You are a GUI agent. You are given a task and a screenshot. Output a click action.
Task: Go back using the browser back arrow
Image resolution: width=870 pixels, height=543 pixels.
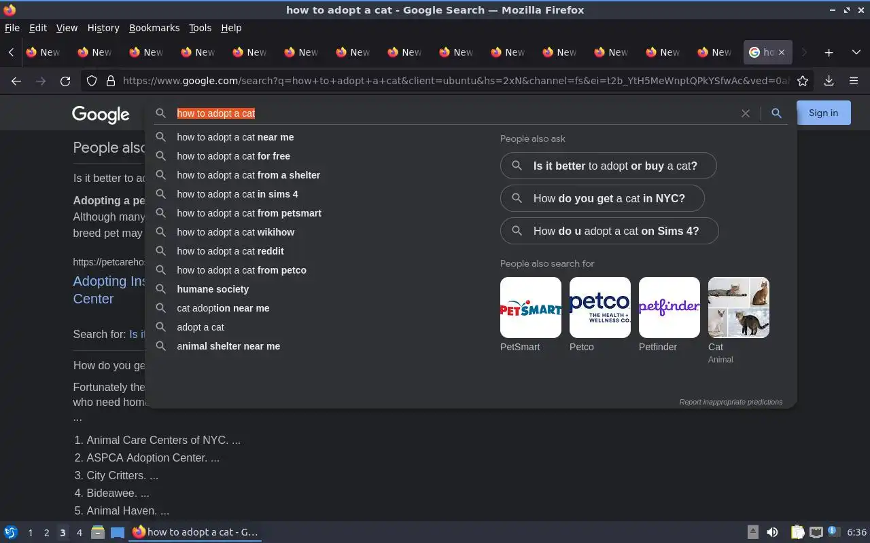point(16,81)
